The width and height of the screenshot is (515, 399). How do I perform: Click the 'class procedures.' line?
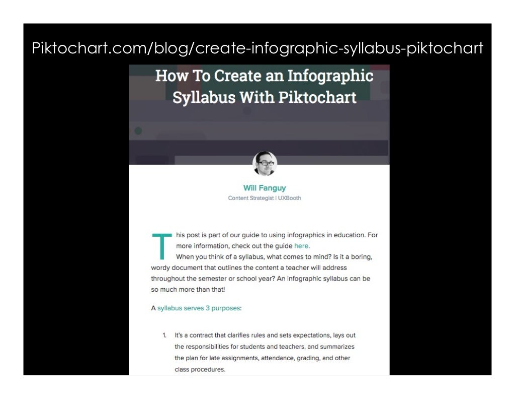(x=200, y=369)
